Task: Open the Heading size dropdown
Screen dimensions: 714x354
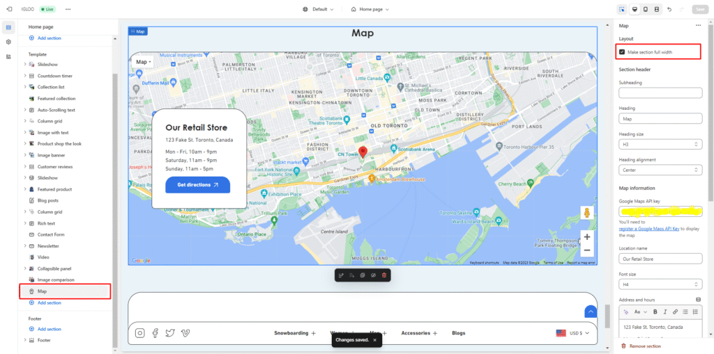Action: point(660,145)
